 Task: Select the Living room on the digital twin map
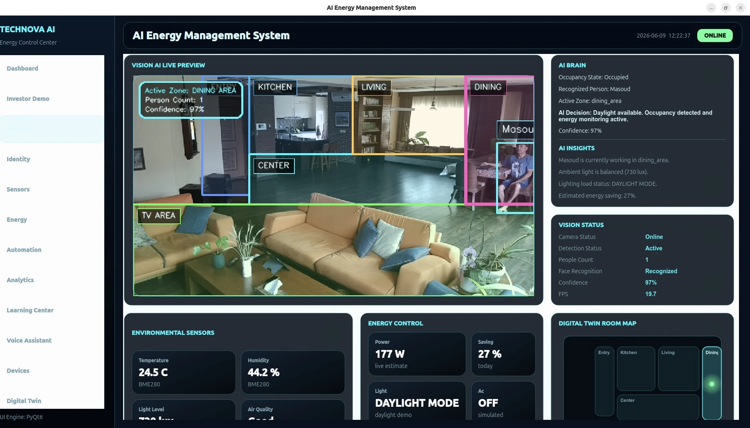click(x=678, y=369)
